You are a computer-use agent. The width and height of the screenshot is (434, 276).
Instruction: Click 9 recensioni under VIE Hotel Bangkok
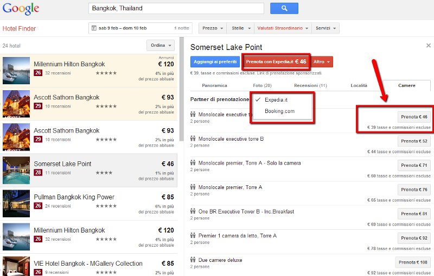click(x=57, y=272)
